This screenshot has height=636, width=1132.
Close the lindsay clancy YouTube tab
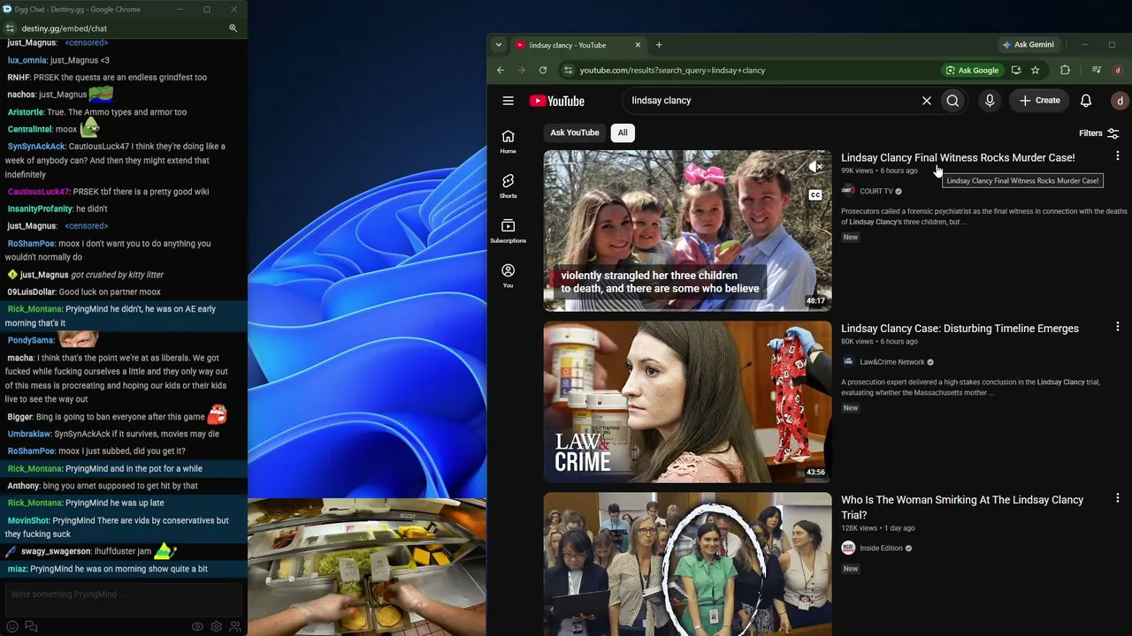pyautogui.click(x=638, y=45)
